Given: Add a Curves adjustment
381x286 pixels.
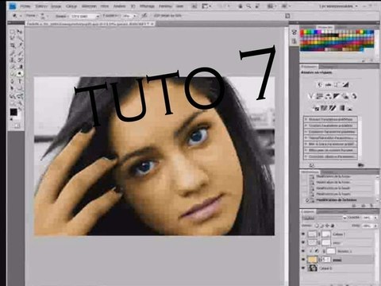Looking at the screenshot, I should click(x=337, y=85).
